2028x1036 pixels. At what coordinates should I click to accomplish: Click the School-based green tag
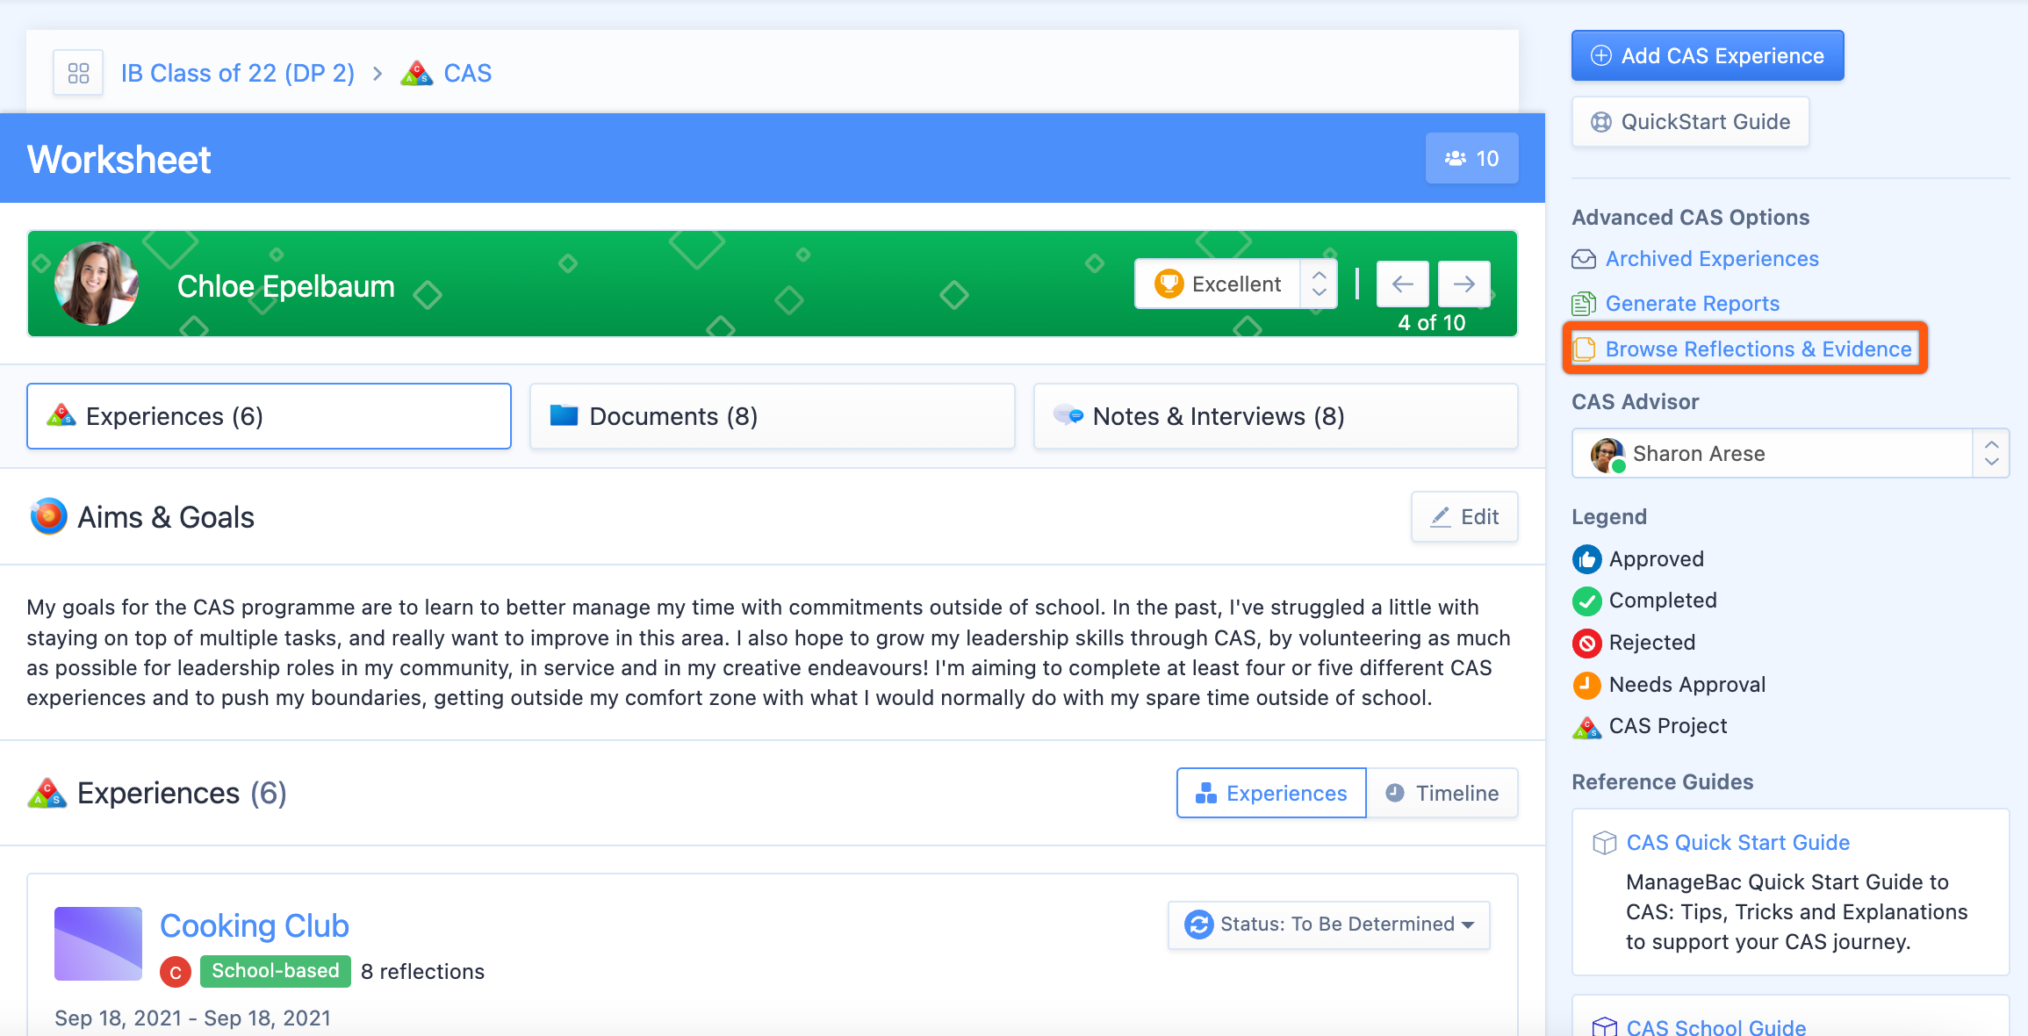[275, 971]
